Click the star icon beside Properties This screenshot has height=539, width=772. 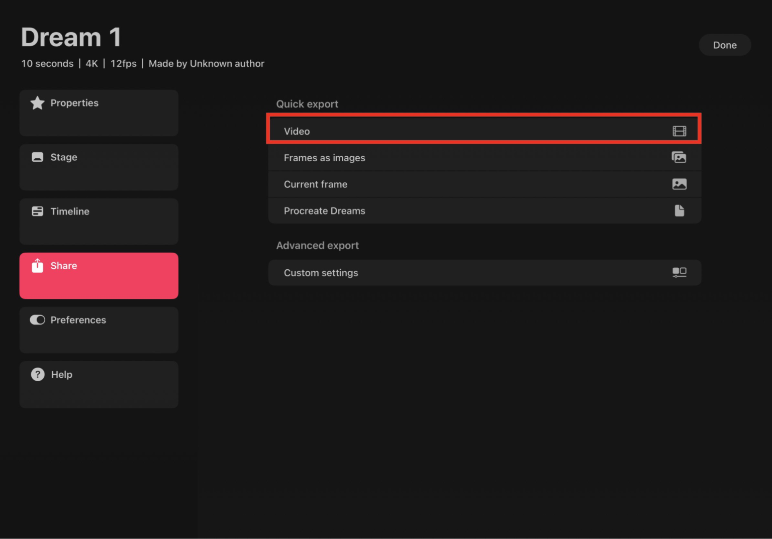coord(37,103)
